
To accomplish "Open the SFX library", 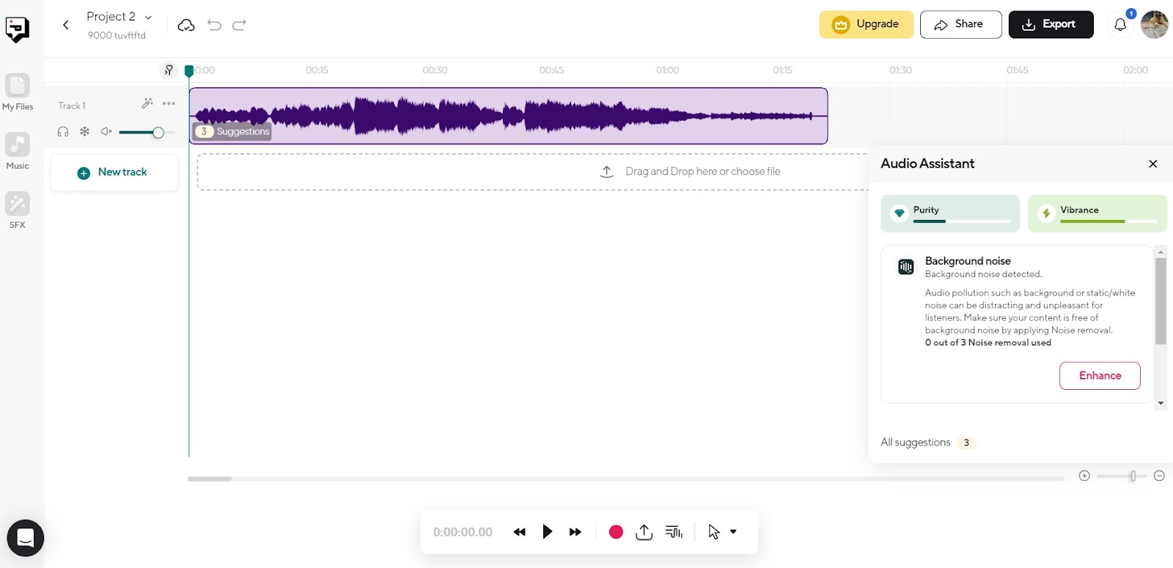I will click(18, 211).
